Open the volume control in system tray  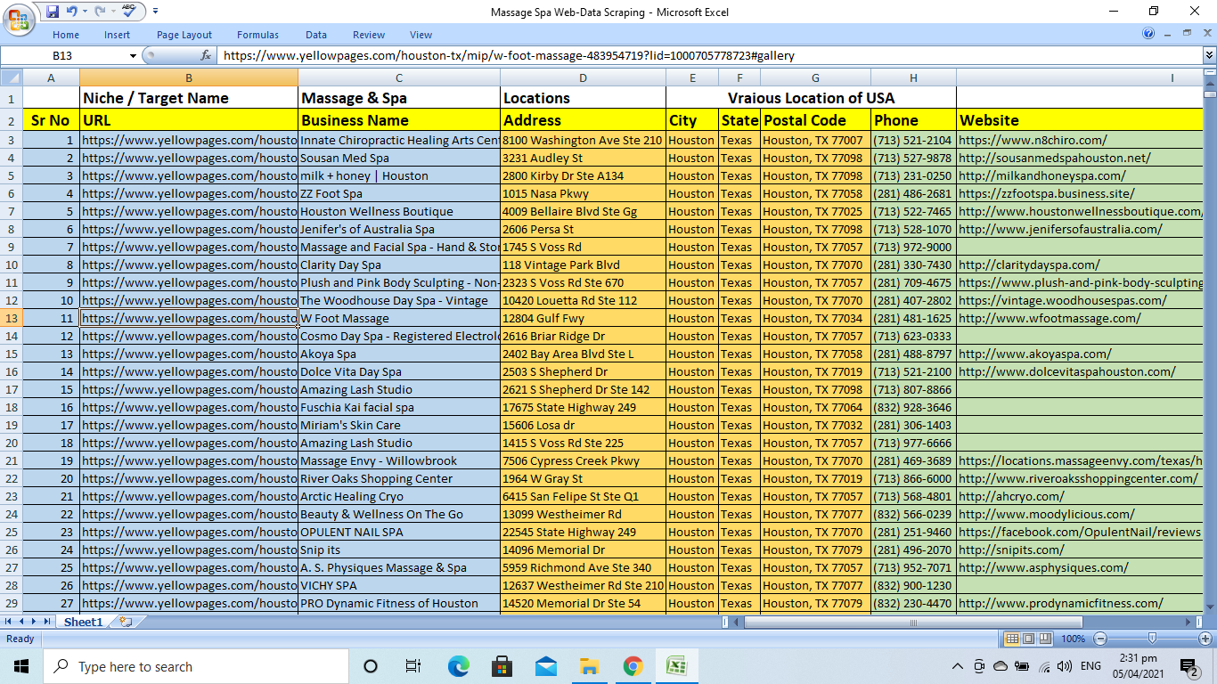1065,666
